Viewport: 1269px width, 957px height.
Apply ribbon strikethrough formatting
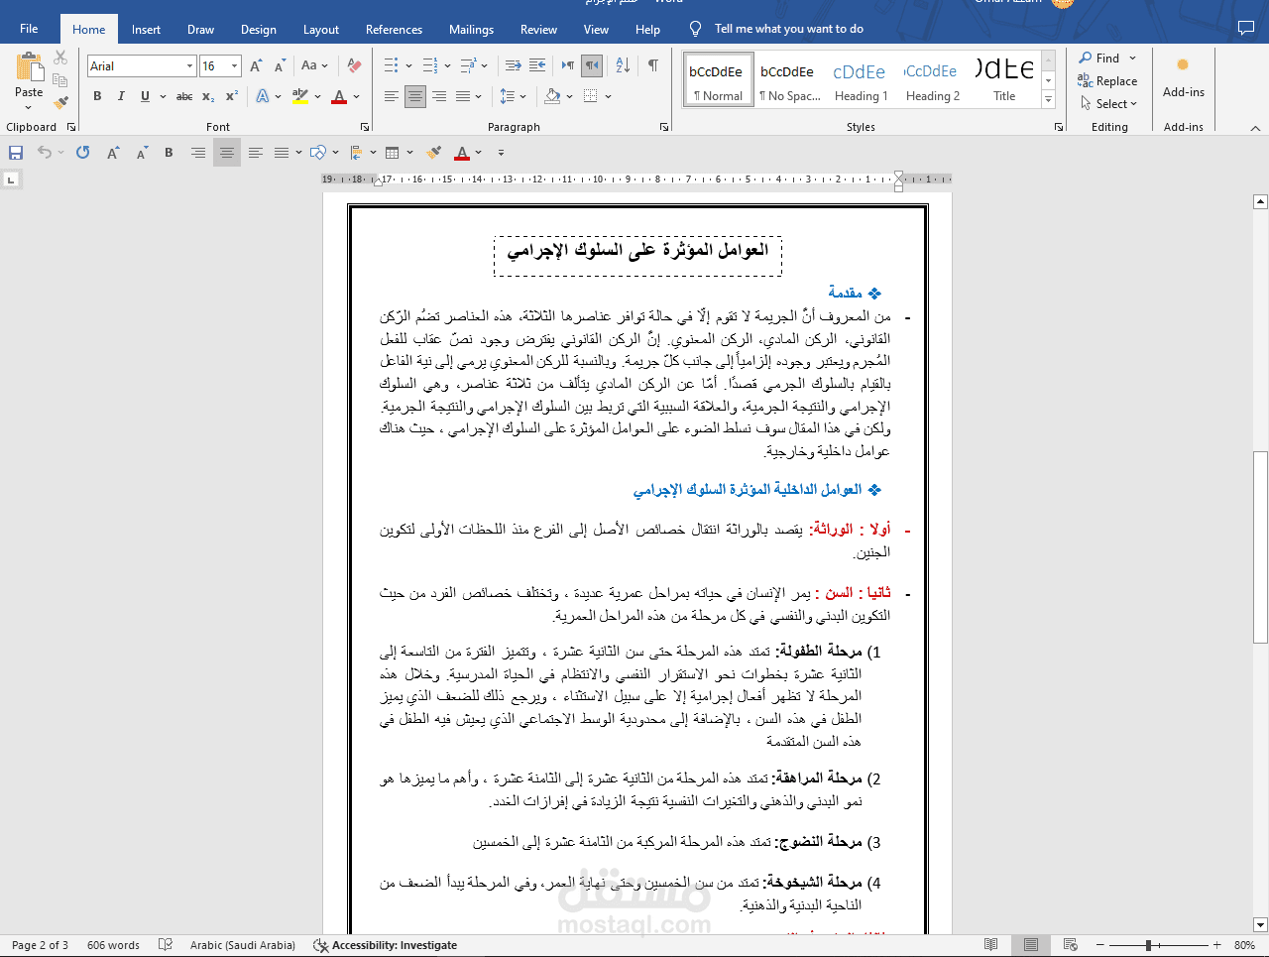[x=184, y=96]
